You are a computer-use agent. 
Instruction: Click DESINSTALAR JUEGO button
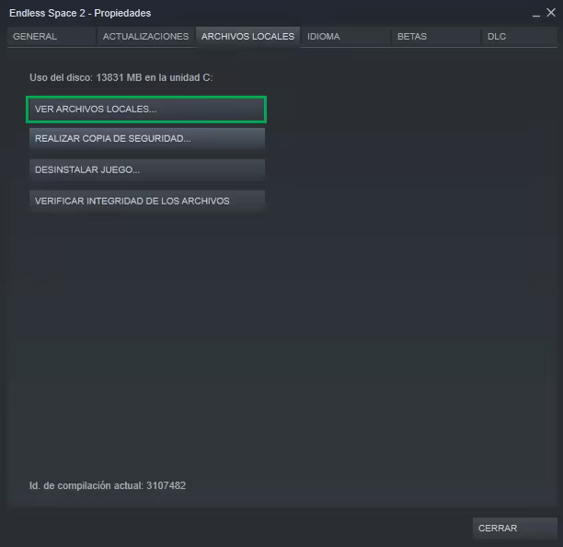(x=146, y=170)
